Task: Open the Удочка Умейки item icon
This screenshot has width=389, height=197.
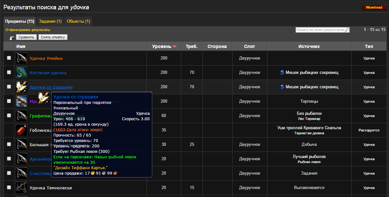Action: [x=21, y=58]
